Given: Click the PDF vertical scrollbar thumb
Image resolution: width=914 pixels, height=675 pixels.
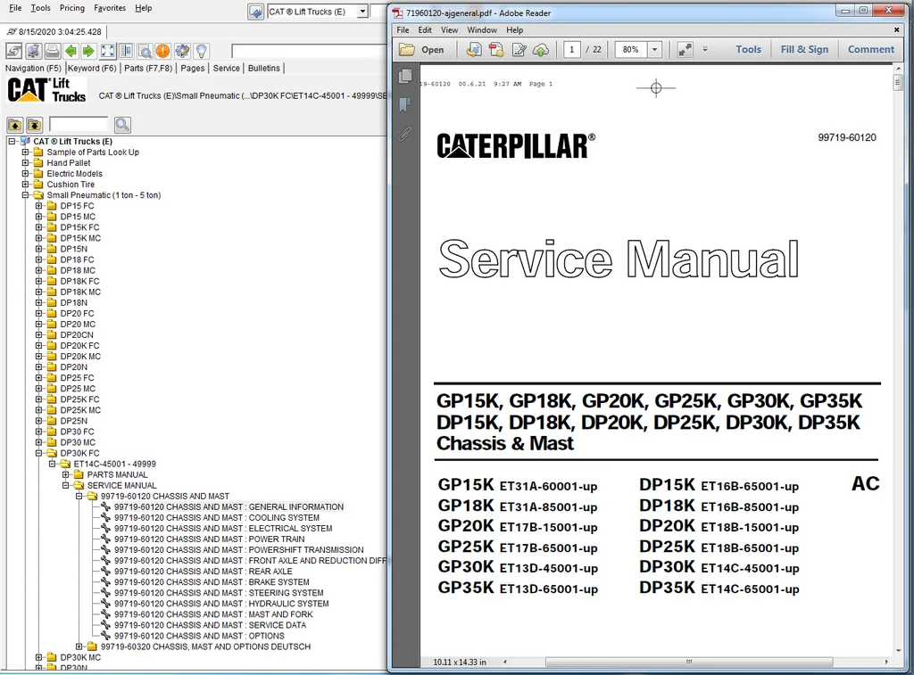Looking at the screenshot, I should point(898,83).
